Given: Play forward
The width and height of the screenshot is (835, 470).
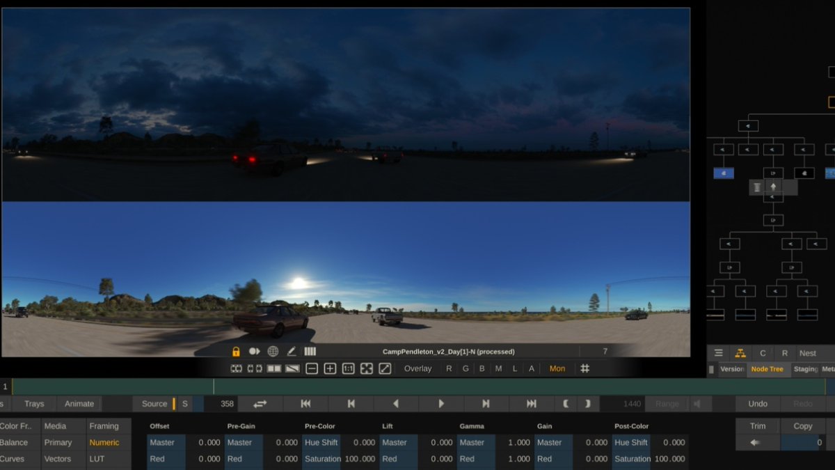Looking at the screenshot, I should [441, 404].
